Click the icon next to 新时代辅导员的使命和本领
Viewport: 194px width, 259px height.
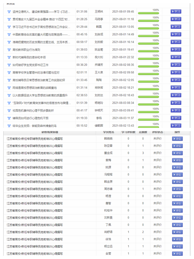pyautogui.click(x=9, y=57)
